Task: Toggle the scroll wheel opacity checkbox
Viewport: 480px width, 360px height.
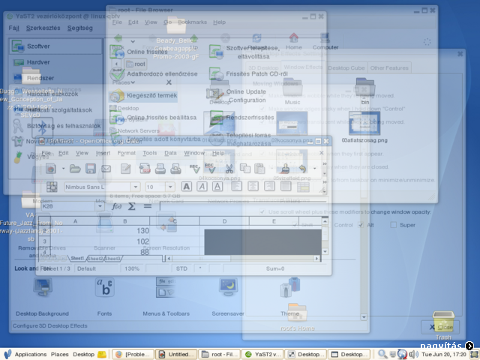Action: pyautogui.click(x=261, y=212)
